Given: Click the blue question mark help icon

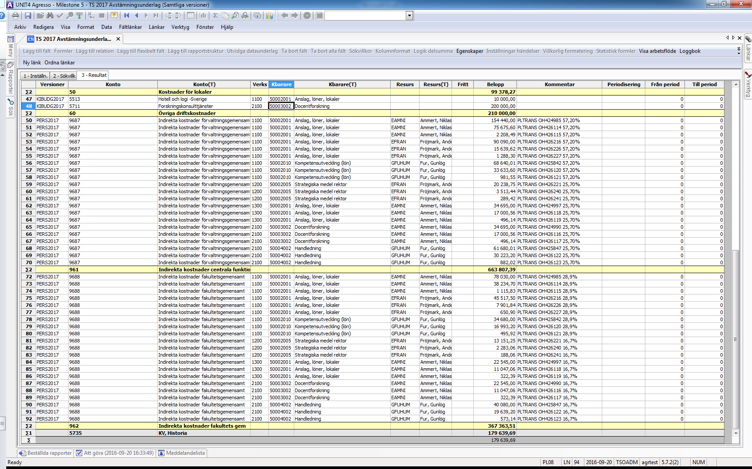Looking at the screenshot, I should click(x=2, y=16).
